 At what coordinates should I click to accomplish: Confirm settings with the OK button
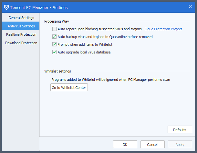(x=125, y=145)
